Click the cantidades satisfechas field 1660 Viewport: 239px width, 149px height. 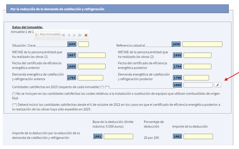(198, 85)
